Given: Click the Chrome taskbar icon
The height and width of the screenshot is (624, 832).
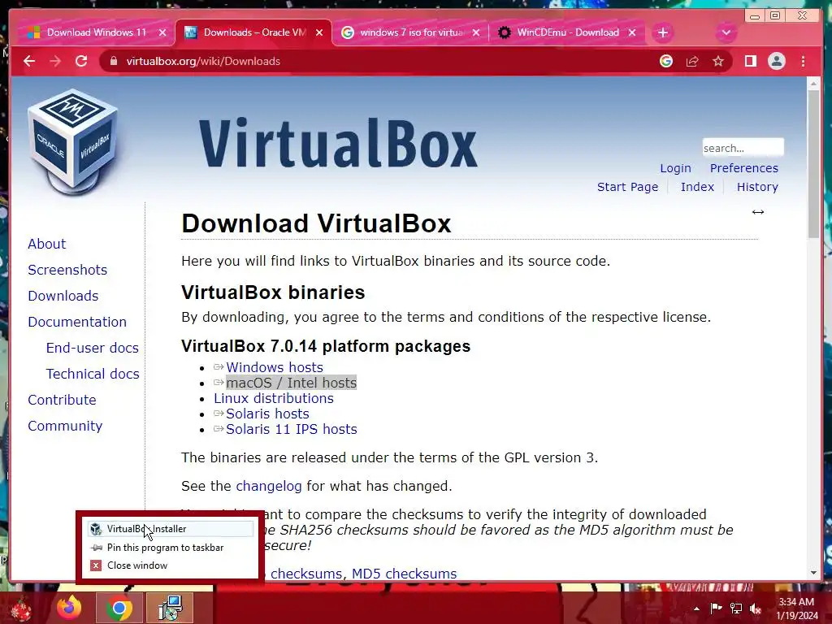Looking at the screenshot, I should [119, 608].
